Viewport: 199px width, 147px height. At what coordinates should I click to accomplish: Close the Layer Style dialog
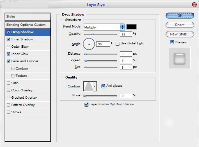pyautogui.click(x=194, y=5)
